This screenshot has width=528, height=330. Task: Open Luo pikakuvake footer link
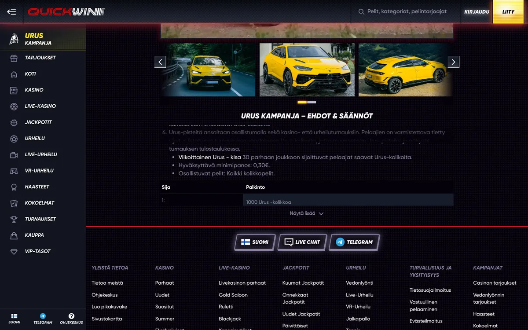click(x=110, y=307)
